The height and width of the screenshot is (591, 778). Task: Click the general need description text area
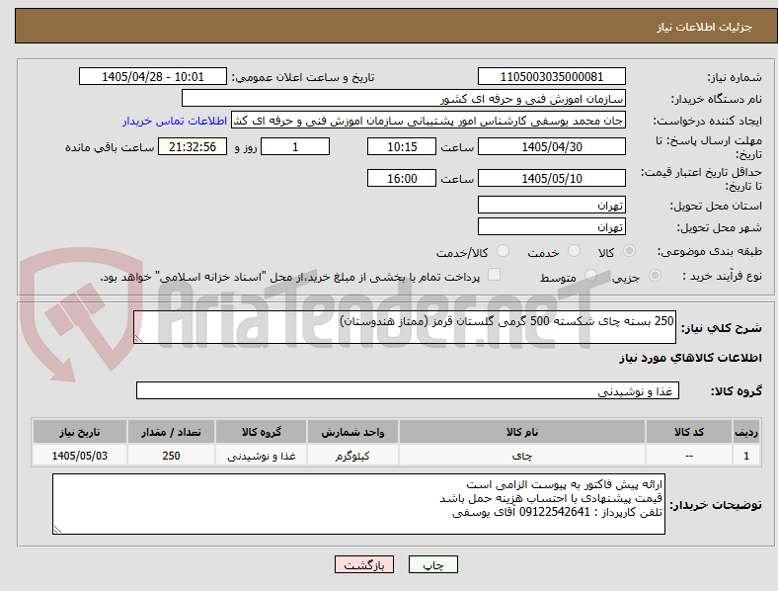405,327
